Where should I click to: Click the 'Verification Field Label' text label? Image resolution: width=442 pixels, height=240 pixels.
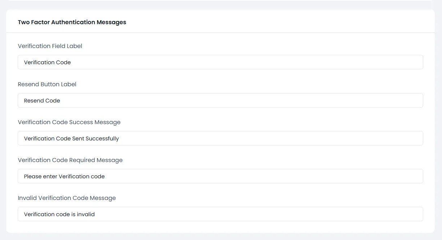50,46
